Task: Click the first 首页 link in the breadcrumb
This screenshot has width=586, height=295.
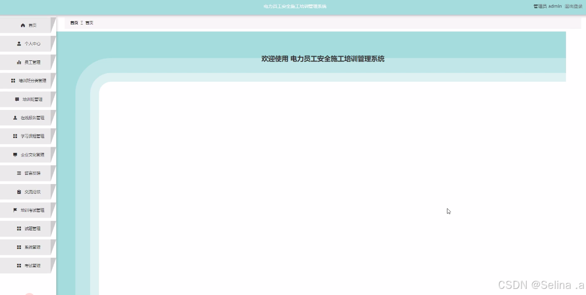Action: point(74,23)
